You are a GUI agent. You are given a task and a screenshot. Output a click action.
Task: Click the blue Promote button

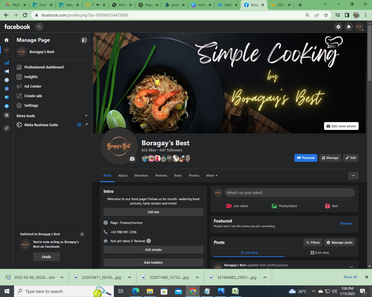(x=306, y=158)
